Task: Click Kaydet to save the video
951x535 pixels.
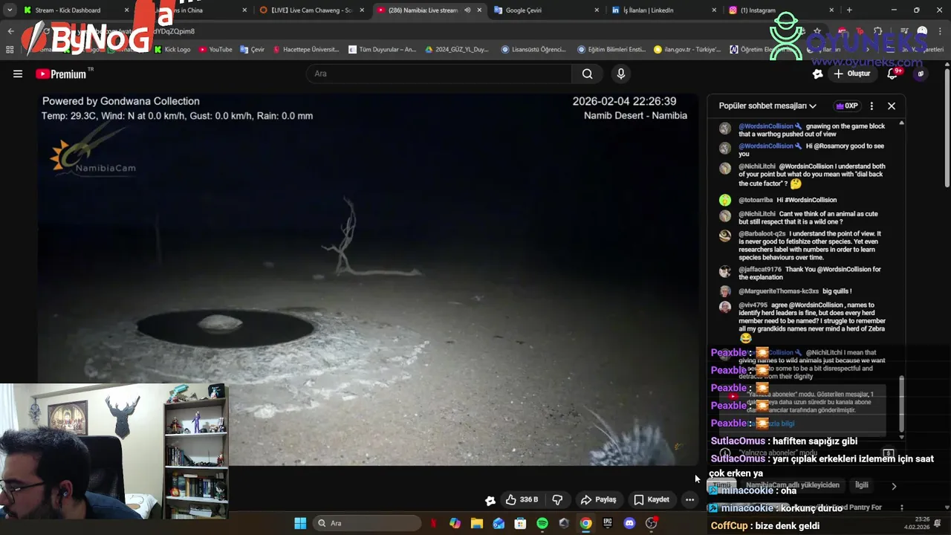Action: coord(652,499)
